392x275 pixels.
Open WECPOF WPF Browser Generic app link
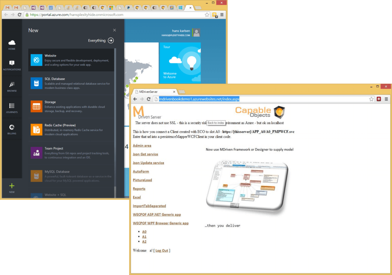click(x=161, y=223)
